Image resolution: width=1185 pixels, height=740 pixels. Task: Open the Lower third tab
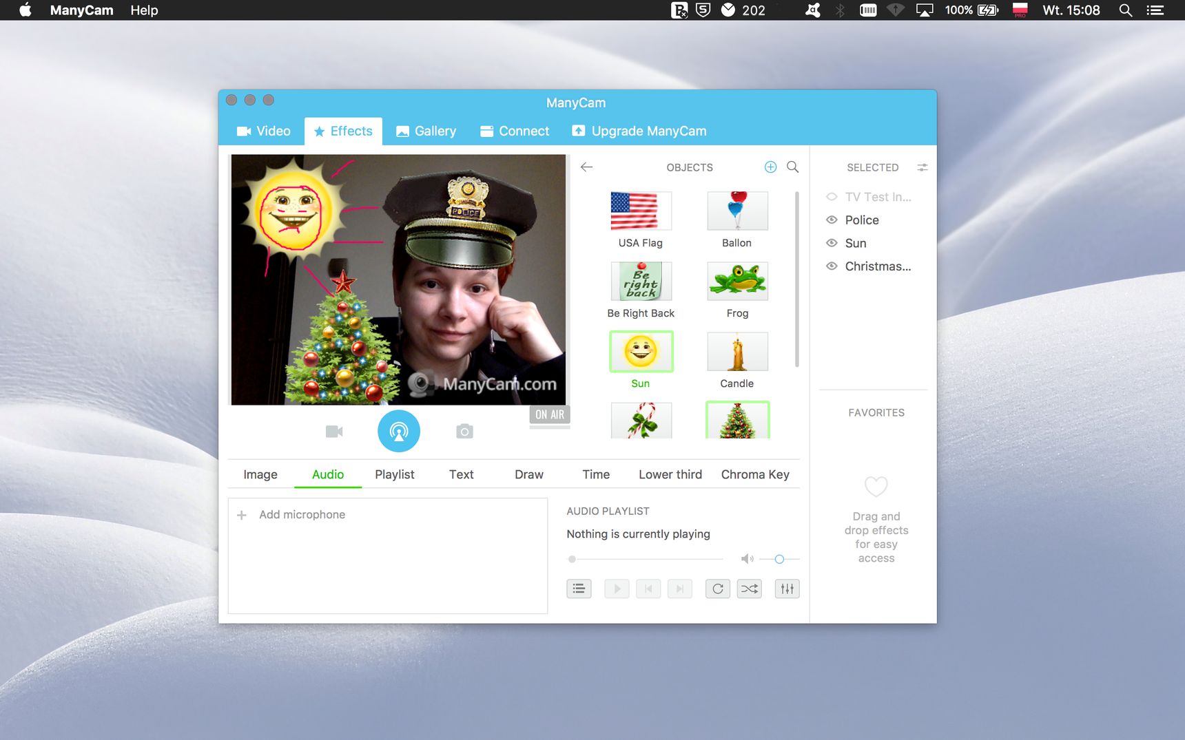click(670, 474)
